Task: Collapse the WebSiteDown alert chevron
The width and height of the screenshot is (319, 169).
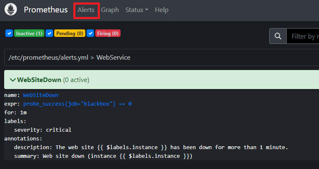Action: (x=12, y=80)
